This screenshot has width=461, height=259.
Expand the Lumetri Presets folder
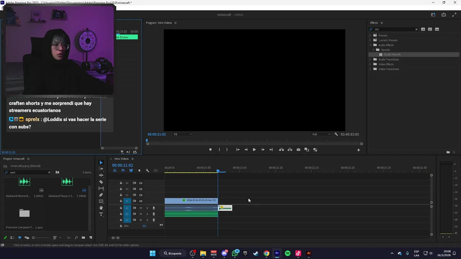pyautogui.click(x=370, y=40)
